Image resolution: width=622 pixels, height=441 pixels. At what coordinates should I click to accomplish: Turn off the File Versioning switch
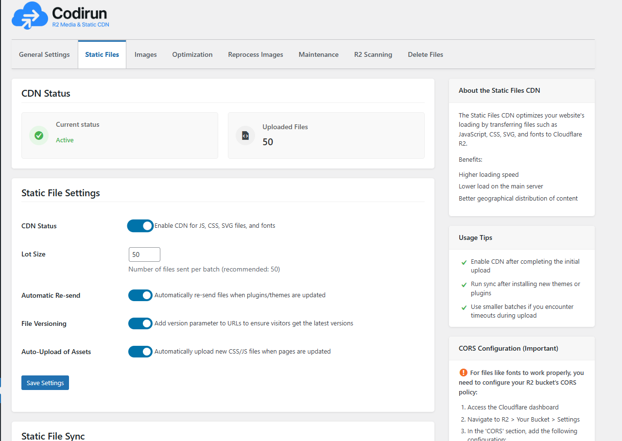pyautogui.click(x=140, y=323)
